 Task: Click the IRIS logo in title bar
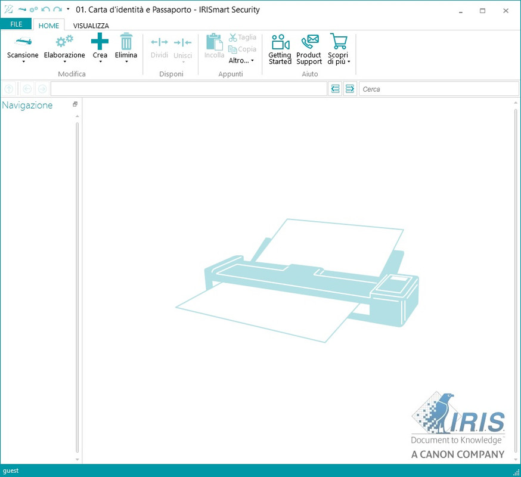point(8,10)
